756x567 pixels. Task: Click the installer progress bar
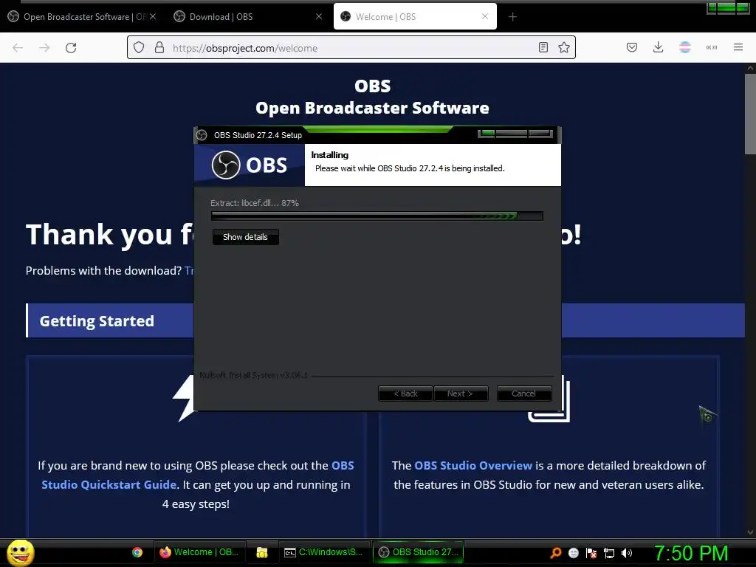377,216
